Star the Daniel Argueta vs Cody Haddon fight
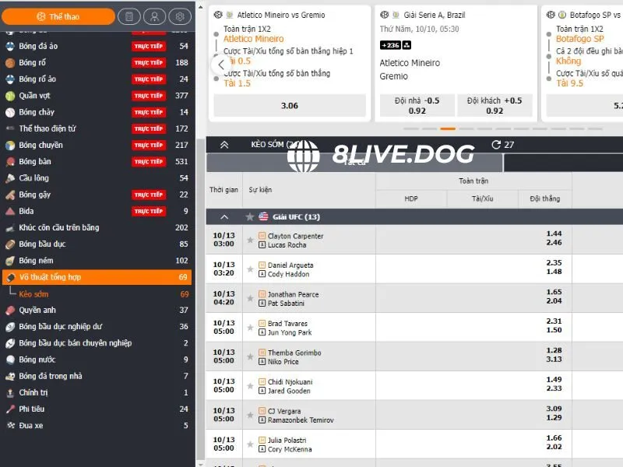 click(x=250, y=269)
